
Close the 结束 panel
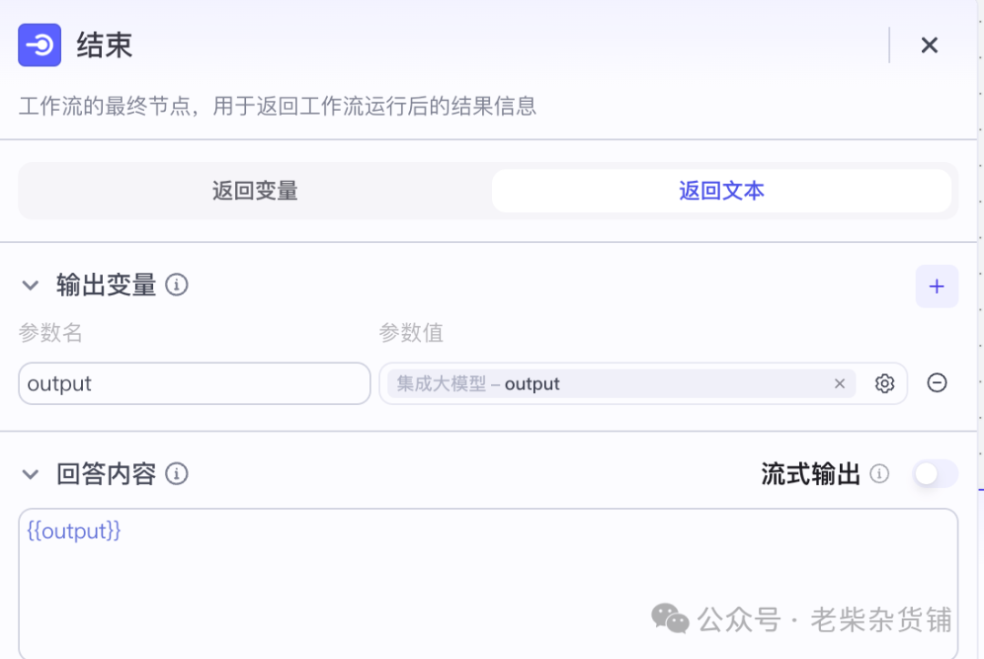coord(928,46)
